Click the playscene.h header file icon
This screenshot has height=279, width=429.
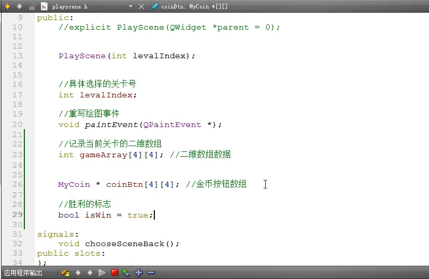(44, 6)
